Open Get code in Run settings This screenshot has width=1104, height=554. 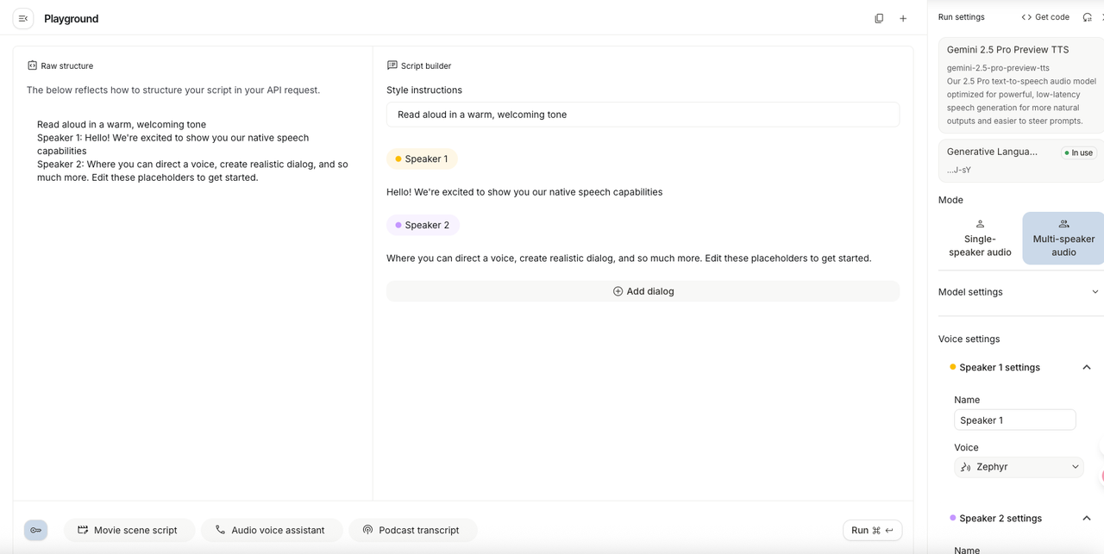point(1044,17)
